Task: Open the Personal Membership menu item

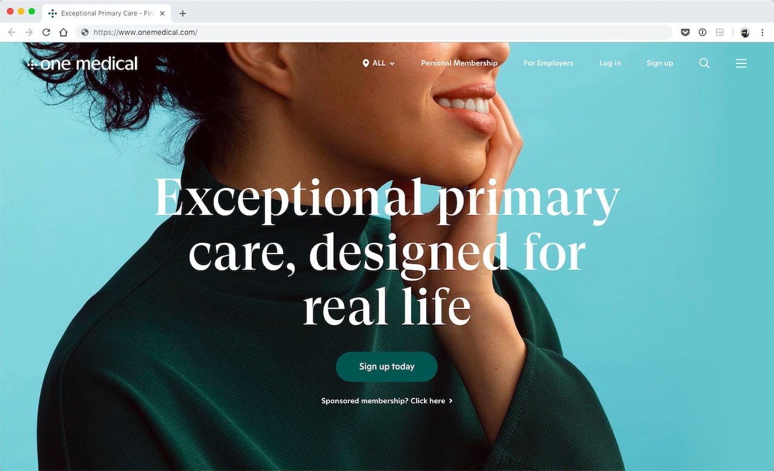Action: pos(459,63)
